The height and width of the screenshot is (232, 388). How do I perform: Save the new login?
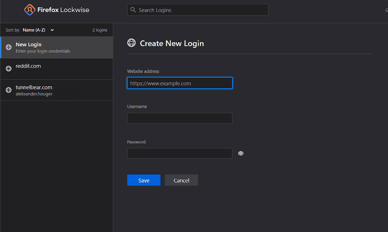pos(144,180)
